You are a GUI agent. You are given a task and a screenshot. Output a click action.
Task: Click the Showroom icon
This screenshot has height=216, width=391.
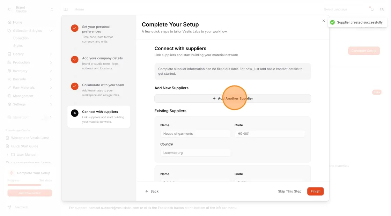[9, 117]
